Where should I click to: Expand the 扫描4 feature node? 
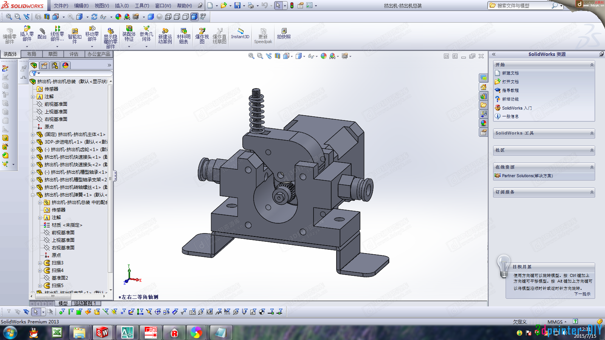[40, 270]
